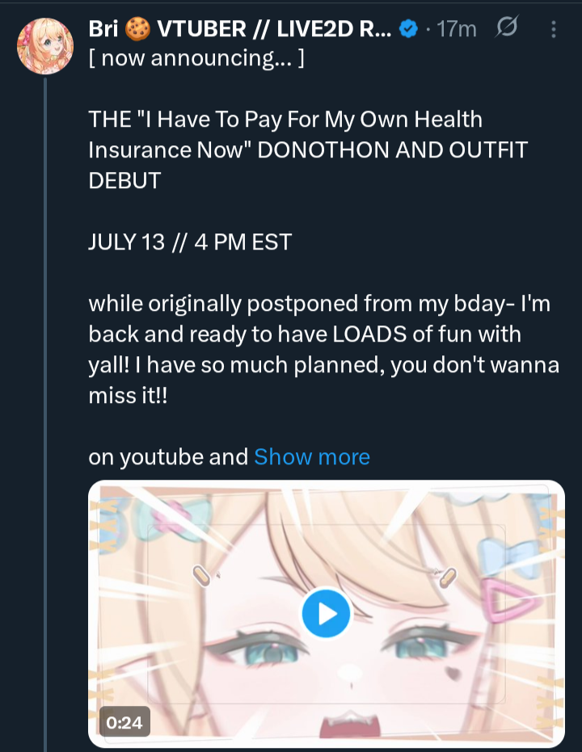Click the 0:24 video duration badge
The width and height of the screenshot is (582, 752).
coord(124,721)
